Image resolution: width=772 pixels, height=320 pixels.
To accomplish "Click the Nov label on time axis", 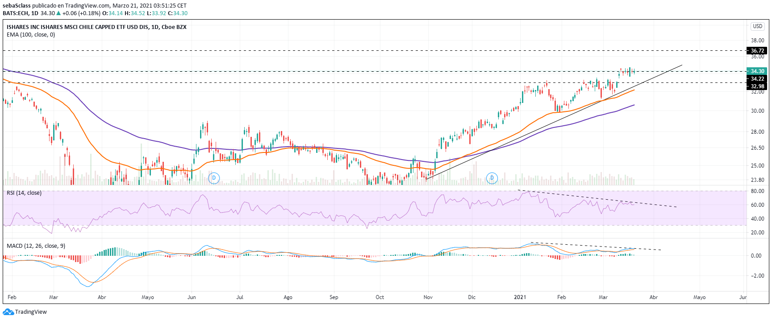I will pos(428,297).
